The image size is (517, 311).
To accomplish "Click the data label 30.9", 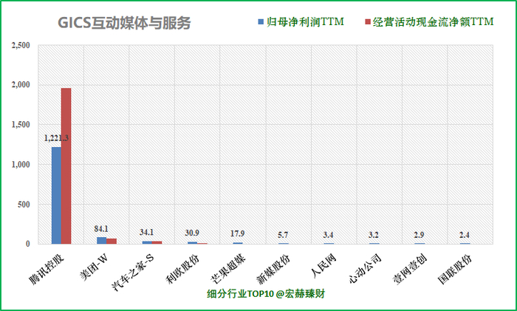I will click(192, 233).
